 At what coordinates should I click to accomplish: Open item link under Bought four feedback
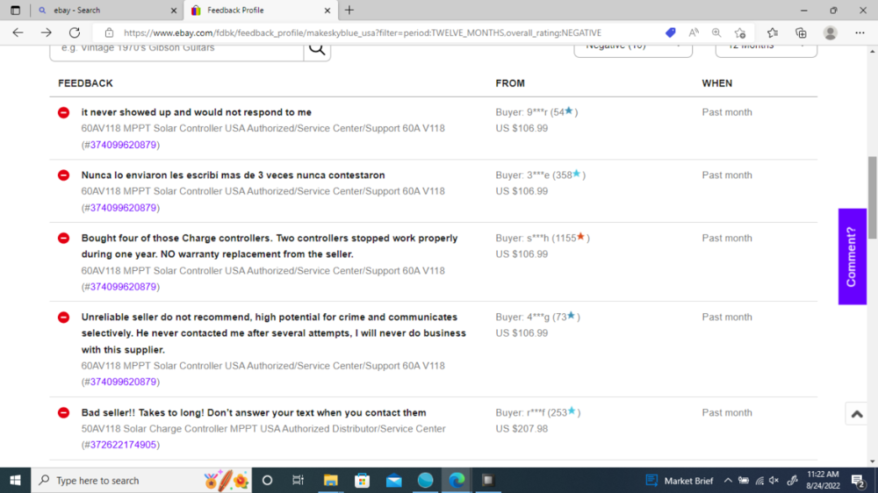coord(123,287)
